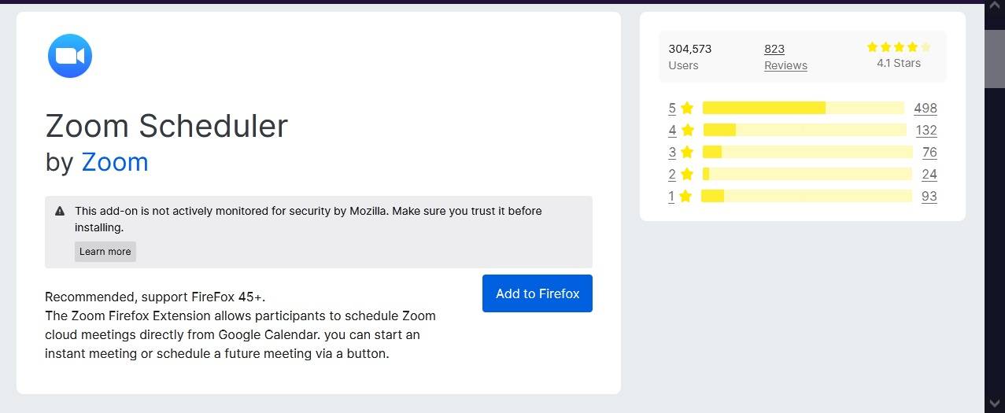Click the star icon beside rating 4

tap(687, 130)
